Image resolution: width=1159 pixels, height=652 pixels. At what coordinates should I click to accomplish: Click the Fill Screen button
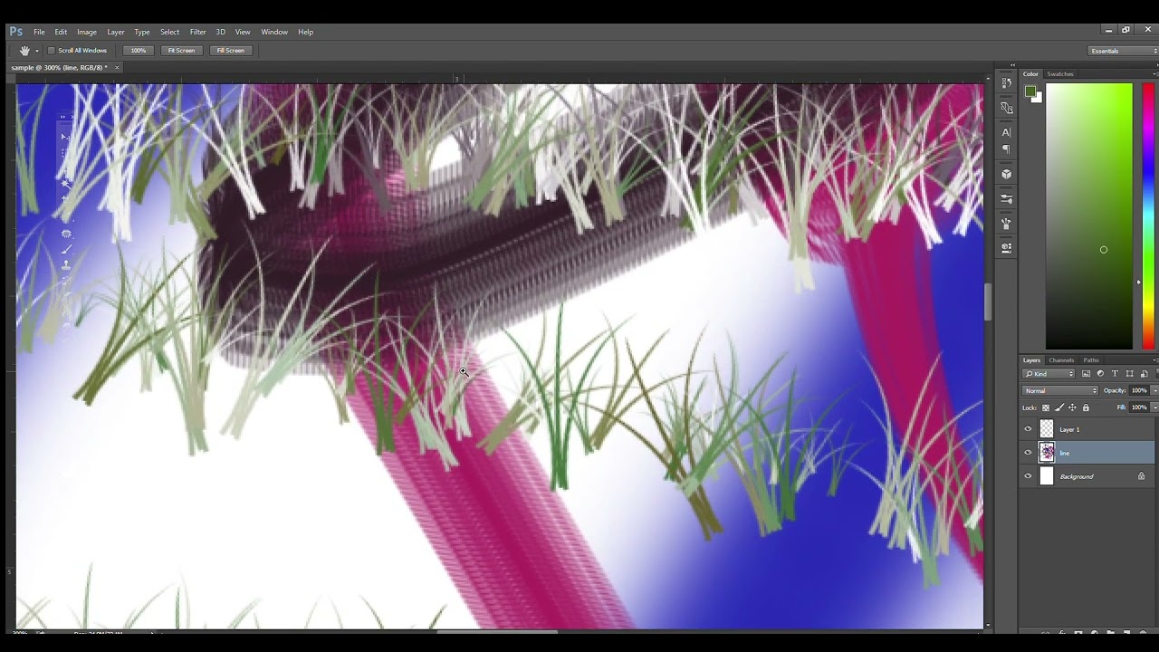(x=230, y=51)
